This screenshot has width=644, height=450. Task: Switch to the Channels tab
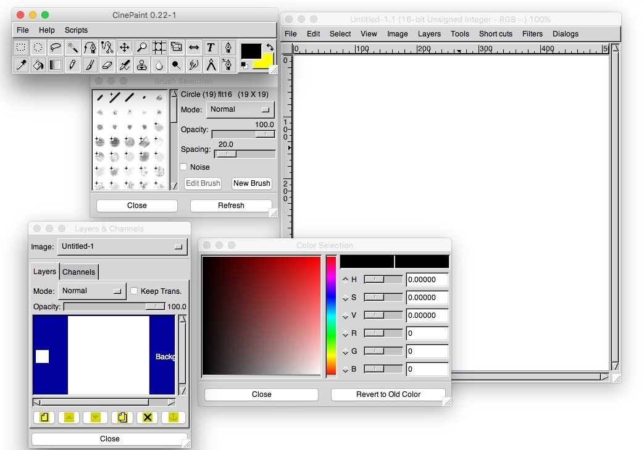79,272
